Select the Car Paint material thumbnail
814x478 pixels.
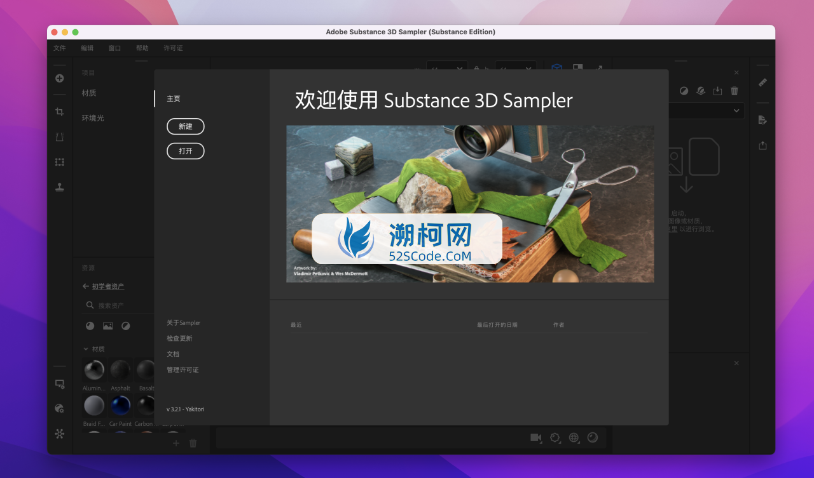click(120, 405)
